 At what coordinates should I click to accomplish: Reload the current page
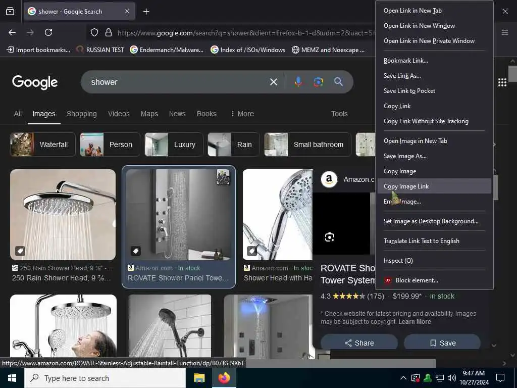point(48,32)
